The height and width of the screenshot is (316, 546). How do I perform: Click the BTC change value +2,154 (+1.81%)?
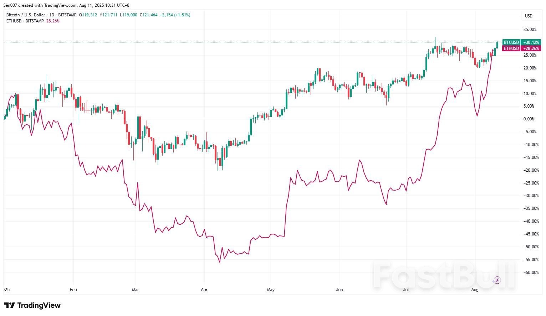[175, 15]
